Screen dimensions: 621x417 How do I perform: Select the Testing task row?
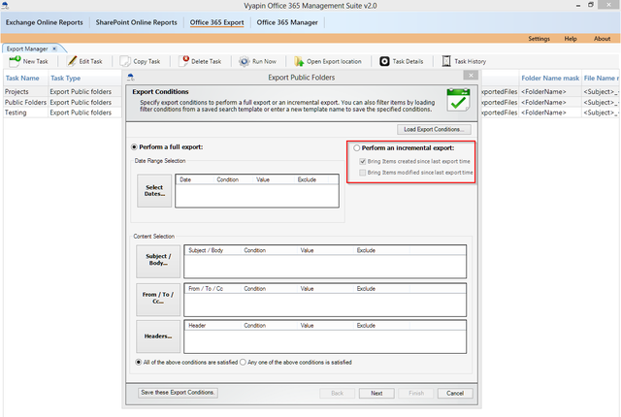pos(62,112)
